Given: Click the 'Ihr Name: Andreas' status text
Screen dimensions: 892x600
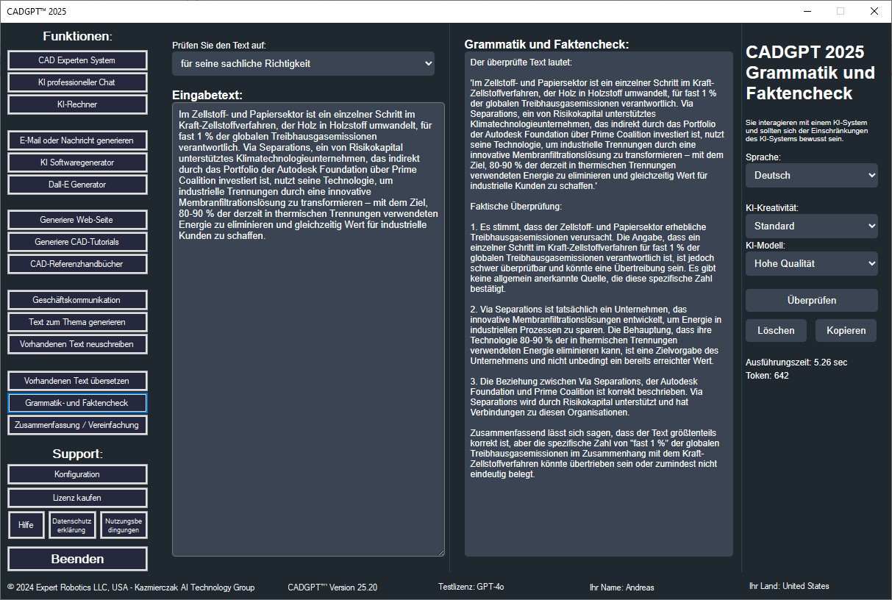Looking at the screenshot, I should point(621,587).
